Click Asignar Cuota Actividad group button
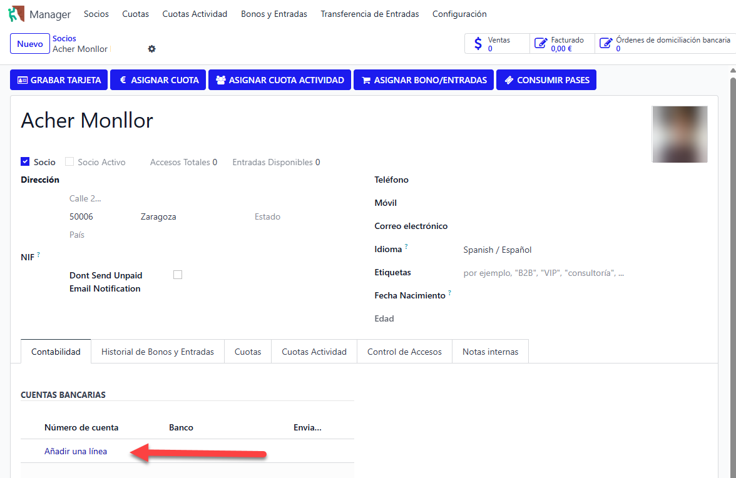 click(279, 80)
